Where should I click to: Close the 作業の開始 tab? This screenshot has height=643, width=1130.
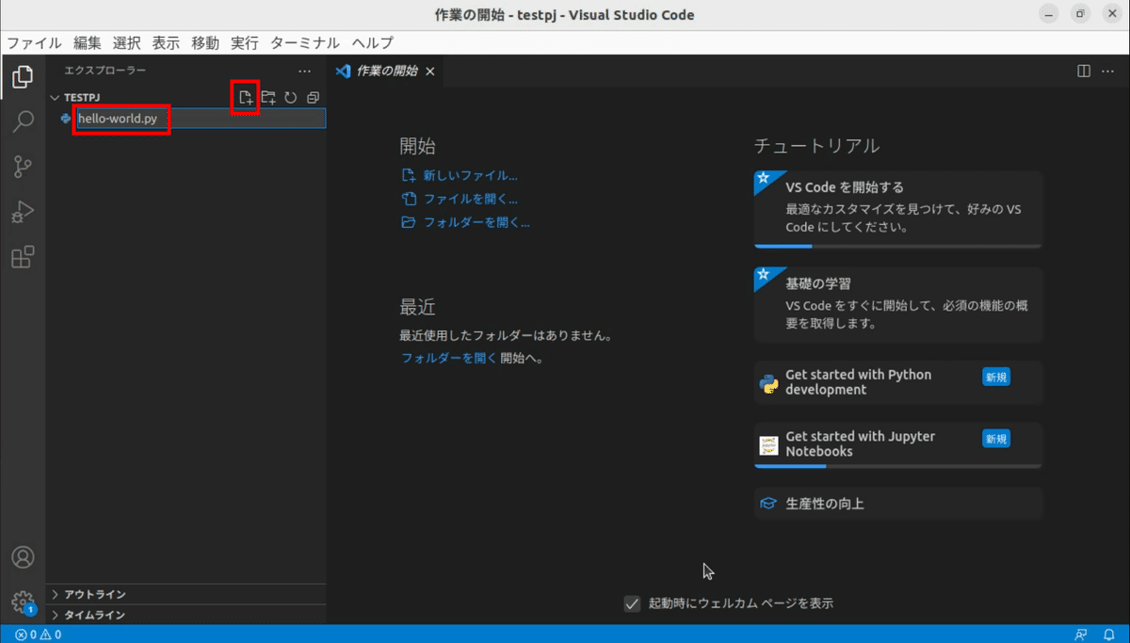430,72
